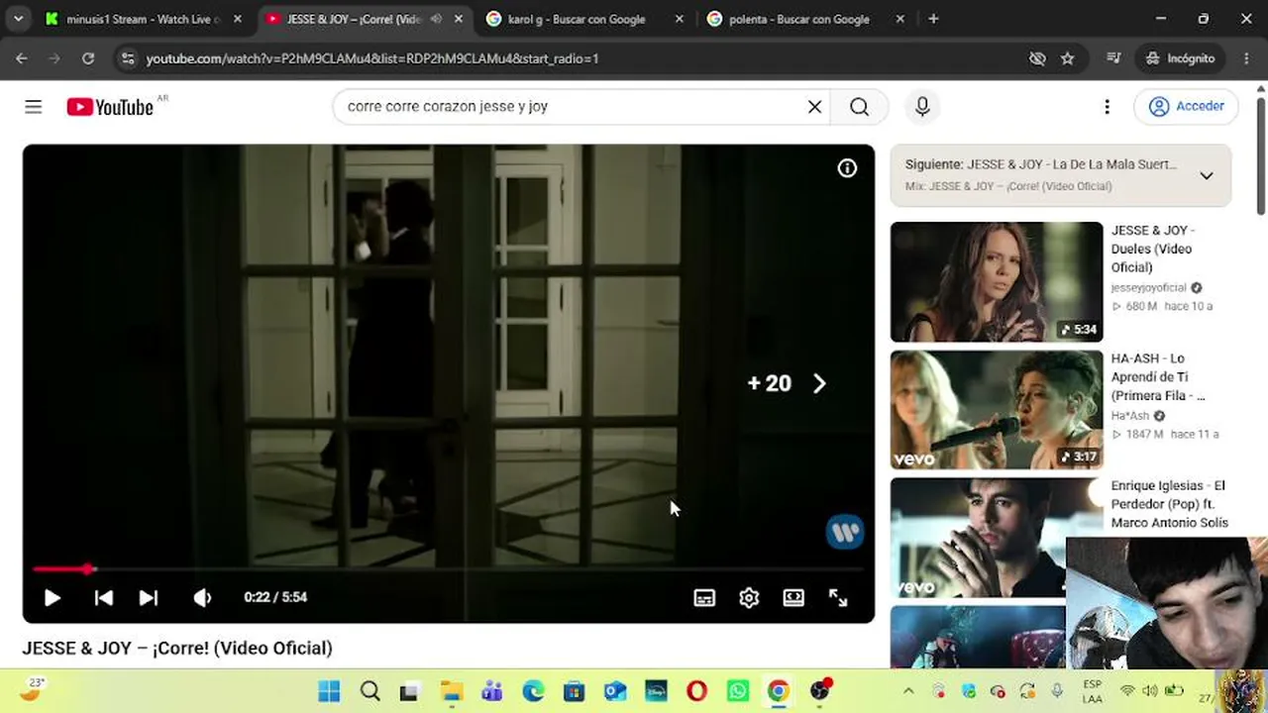Submit search with magnifying glass button
The width and height of the screenshot is (1268, 713).
[x=859, y=107]
